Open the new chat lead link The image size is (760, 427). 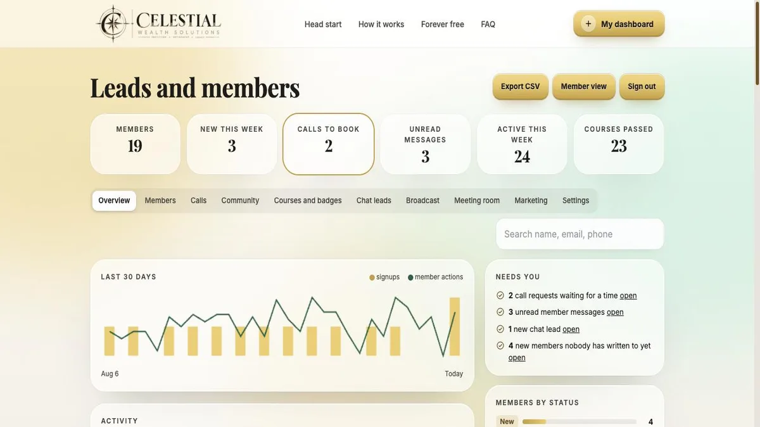(571, 329)
